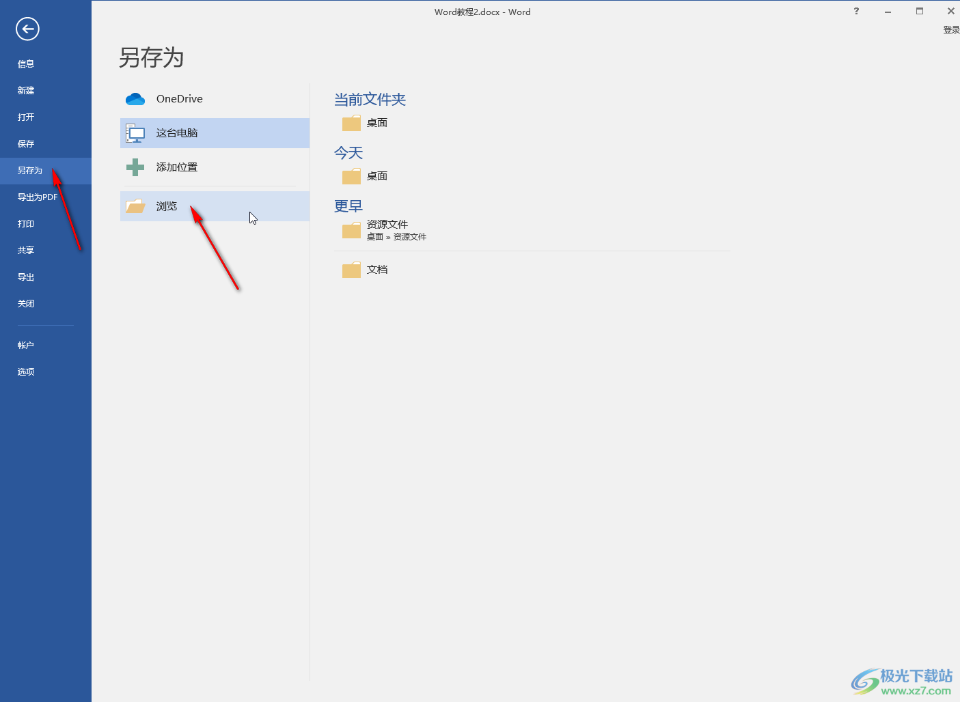The image size is (960, 702).
Task: Click the help question mark icon
Action: click(856, 11)
